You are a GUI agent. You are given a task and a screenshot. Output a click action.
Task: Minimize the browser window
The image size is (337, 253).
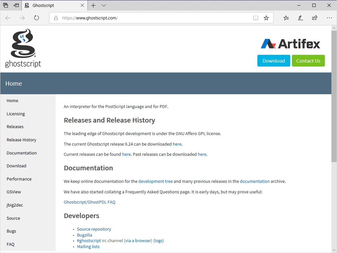coord(299,5)
